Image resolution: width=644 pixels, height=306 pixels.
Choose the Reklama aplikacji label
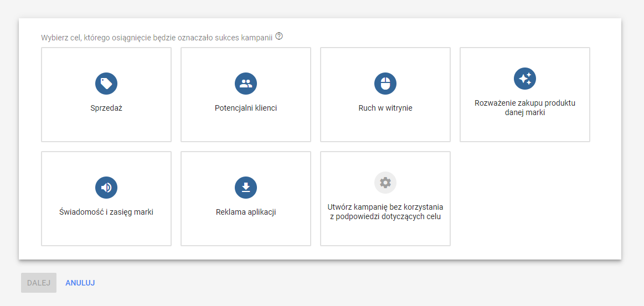pyautogui.click(x=246, y=212)
